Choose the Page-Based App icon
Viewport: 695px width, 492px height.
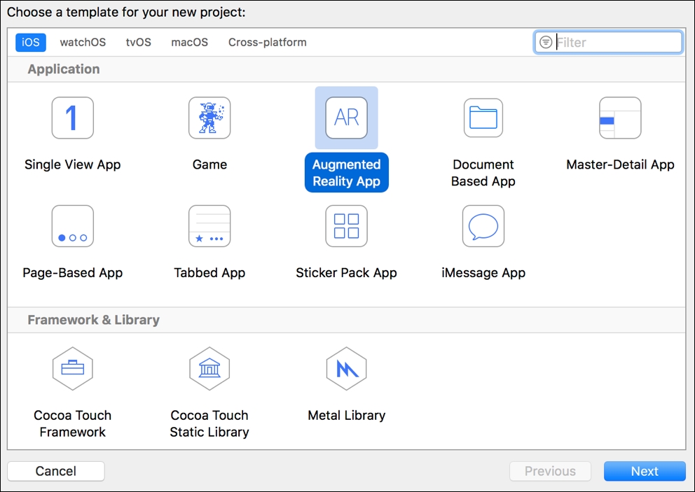(x=73, y=226)
